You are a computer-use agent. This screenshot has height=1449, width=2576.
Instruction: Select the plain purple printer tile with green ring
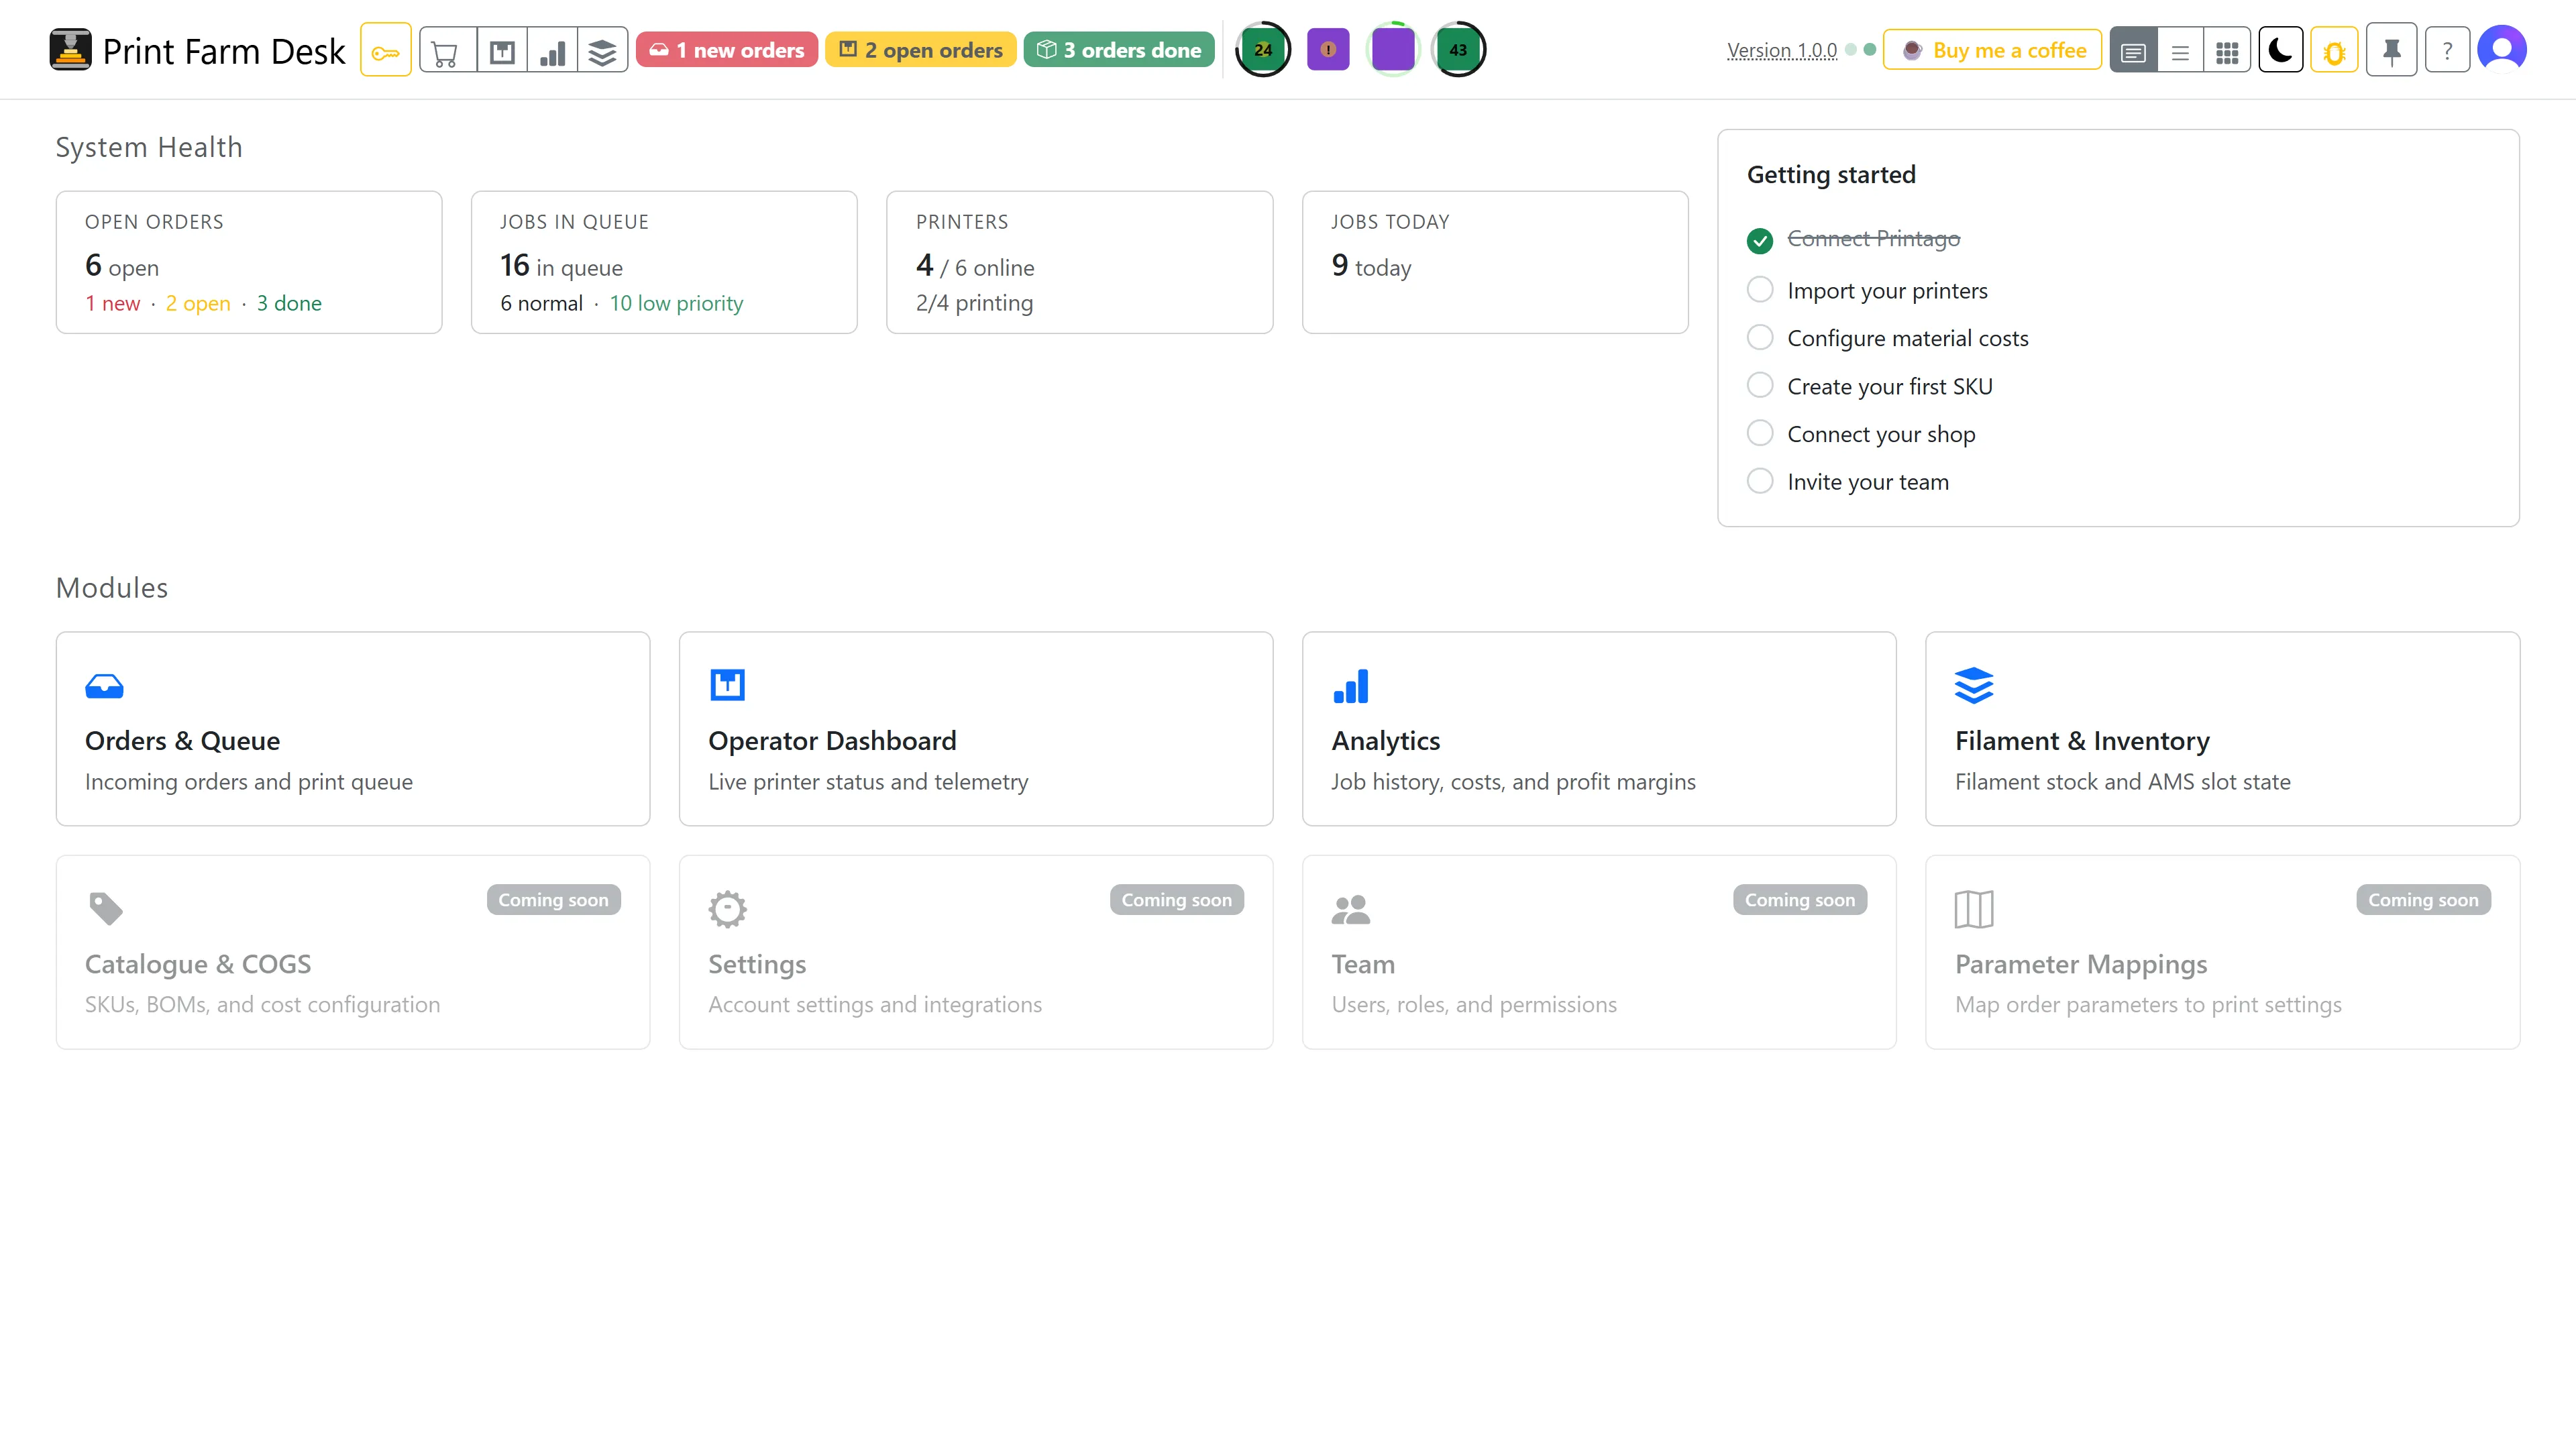pyautogui.click(x=1393, y=50)
